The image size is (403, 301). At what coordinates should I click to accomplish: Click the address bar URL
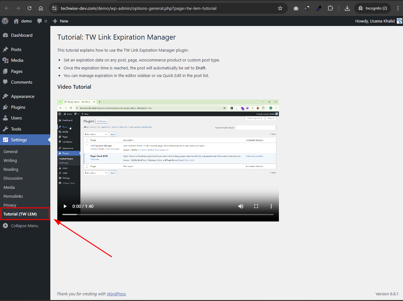tap(139, 8)
